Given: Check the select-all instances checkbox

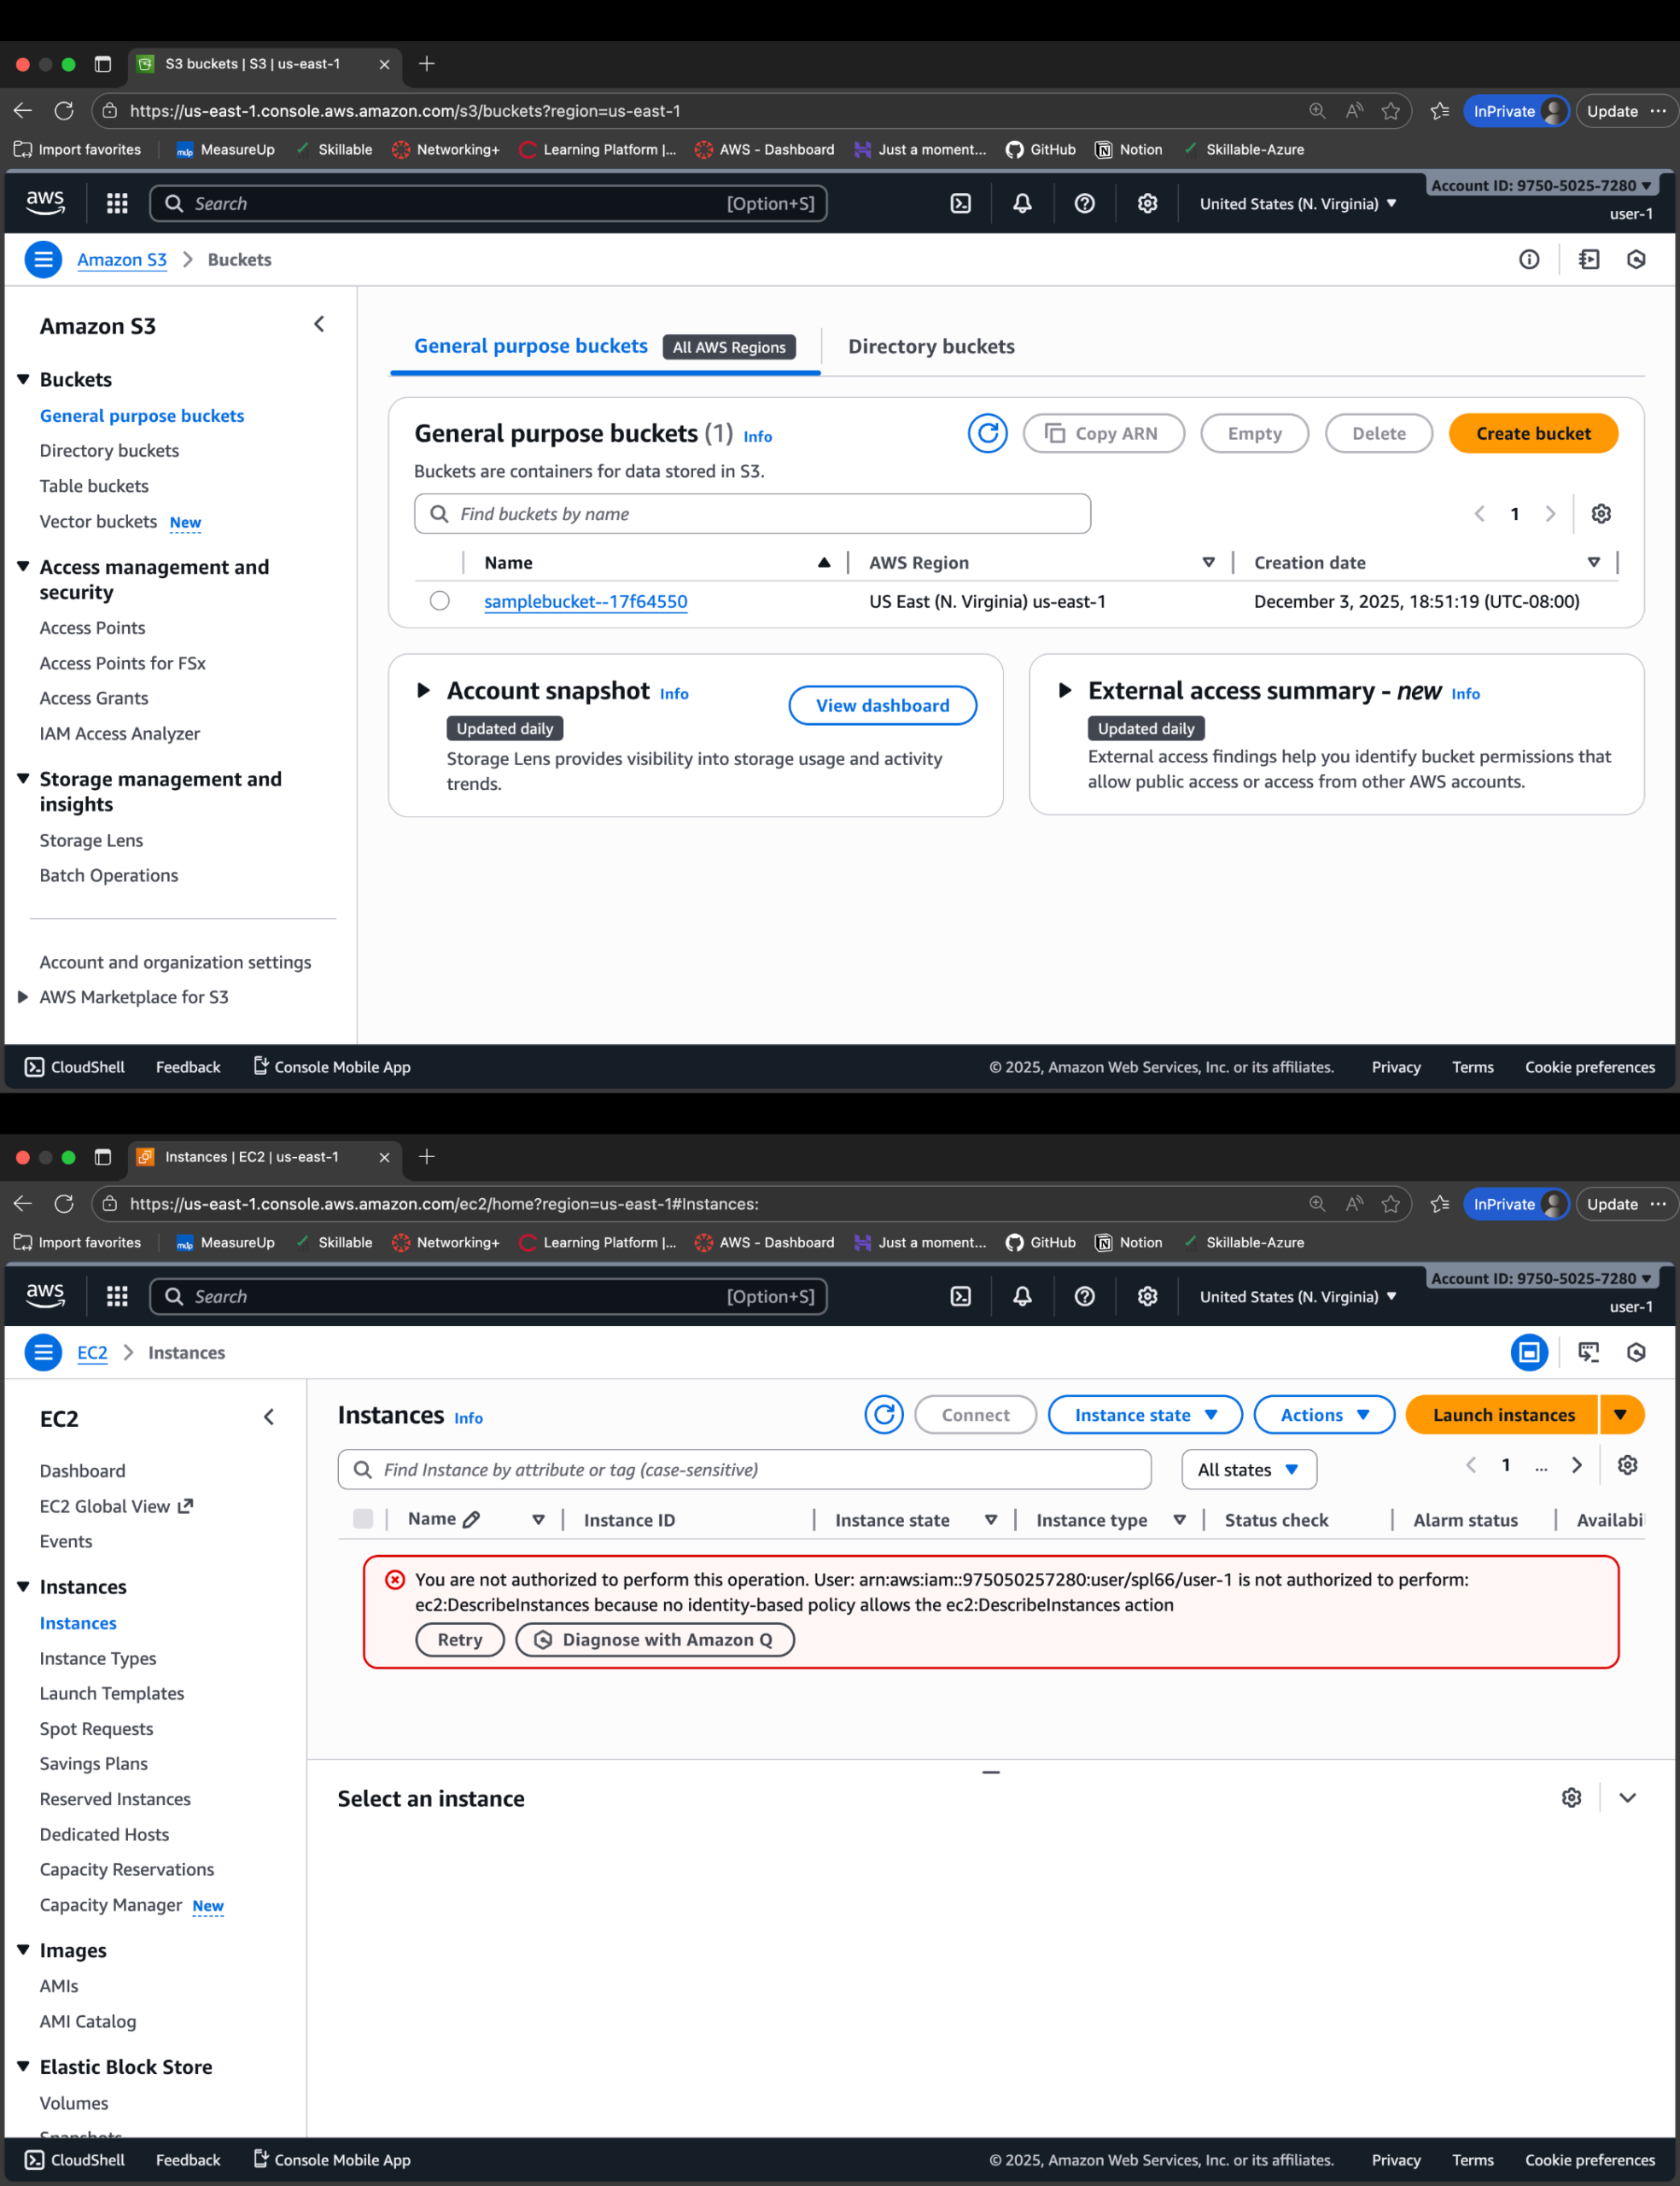Looking at the screenshot, I should coord(363,1519).
